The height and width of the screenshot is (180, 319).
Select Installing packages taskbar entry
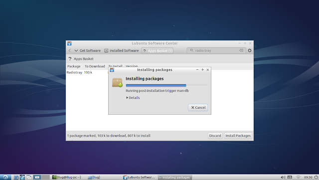(174, 178)
